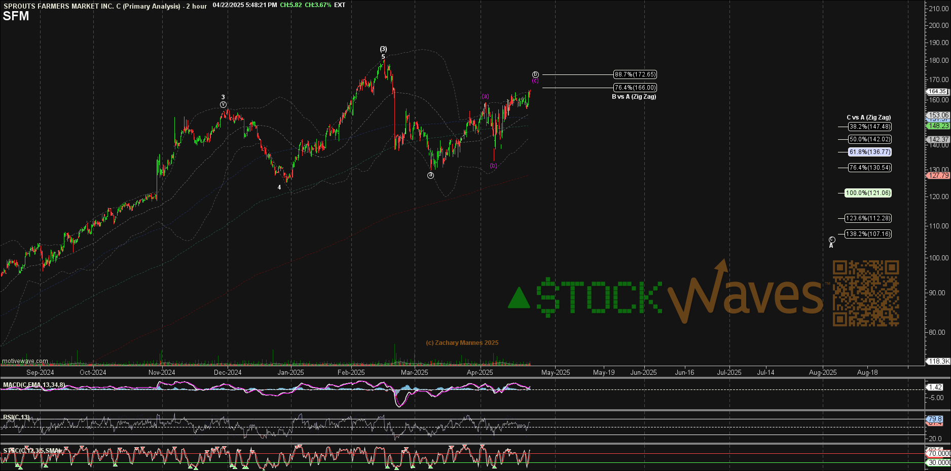Click the purple (a) wave label
The image size is (951, 471).
[x=485, y=96]
